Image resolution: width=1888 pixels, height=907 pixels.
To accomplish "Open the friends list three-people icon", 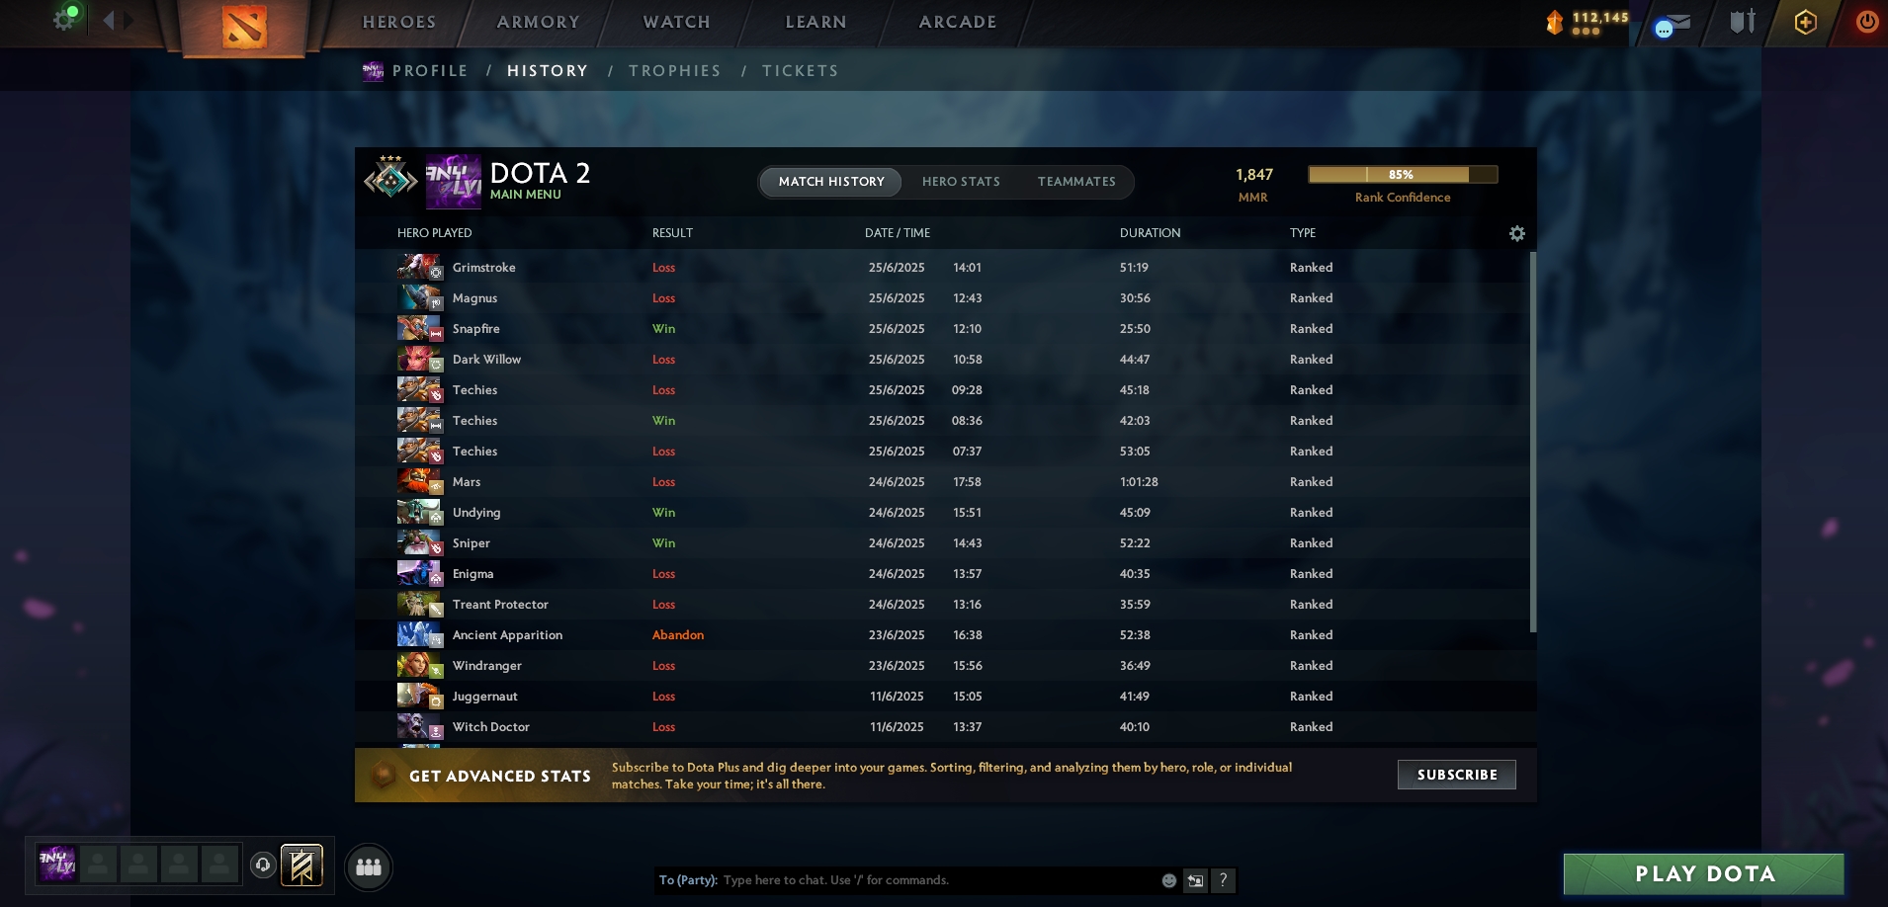I will (369, 866).
